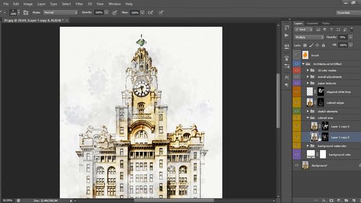Screen dimensions: 361x203
Task: Filter layers by type layer icon
Action: 332,29
